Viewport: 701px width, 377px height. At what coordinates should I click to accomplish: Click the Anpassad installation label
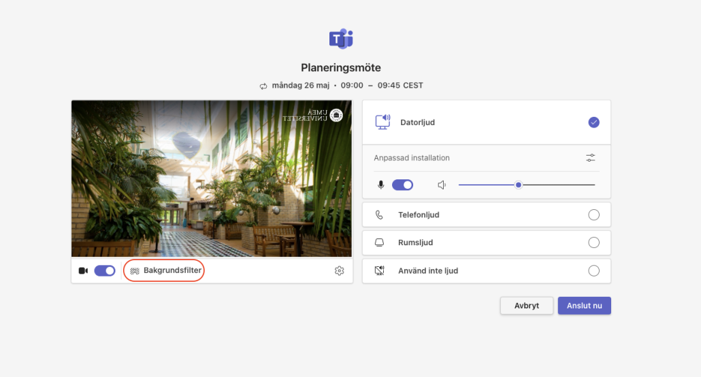(x=412, y=158)
